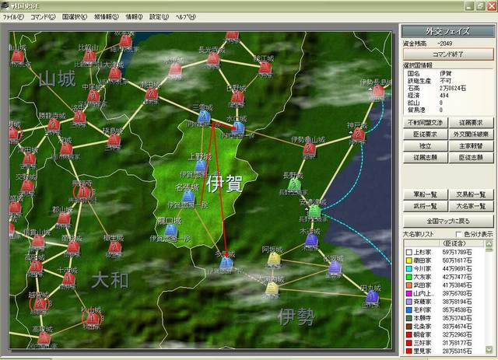
Task: Select the purple 田丸城 castle icon
Action: (372, 297)
